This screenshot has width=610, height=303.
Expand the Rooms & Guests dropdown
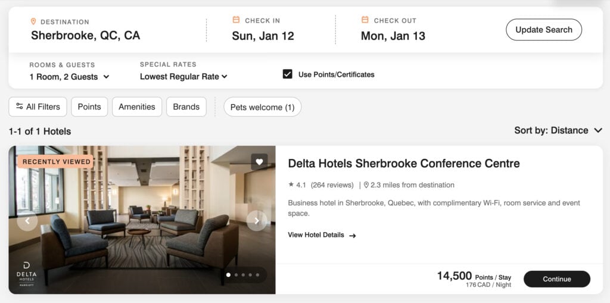[x=69, y=77]
